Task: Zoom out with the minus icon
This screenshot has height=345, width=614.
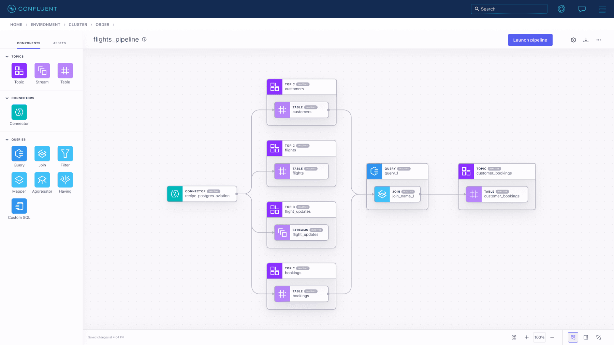Action: click(552, 337)
